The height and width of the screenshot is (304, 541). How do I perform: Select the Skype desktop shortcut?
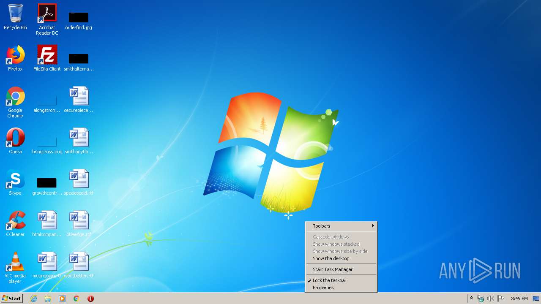(15, 182)
